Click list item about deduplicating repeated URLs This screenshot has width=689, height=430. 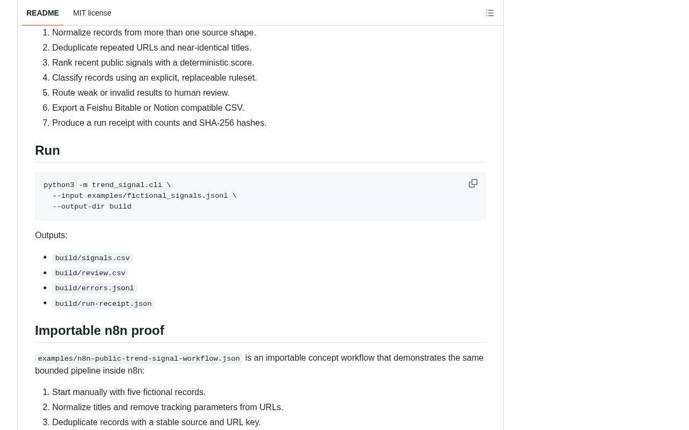pyautogui.click(x=152, y=48)
